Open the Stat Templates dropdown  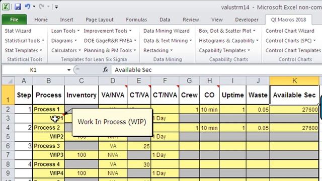[x=23, y=50]
